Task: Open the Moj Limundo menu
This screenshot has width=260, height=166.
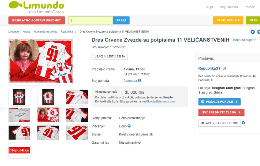Action: (x=229, y=7)
